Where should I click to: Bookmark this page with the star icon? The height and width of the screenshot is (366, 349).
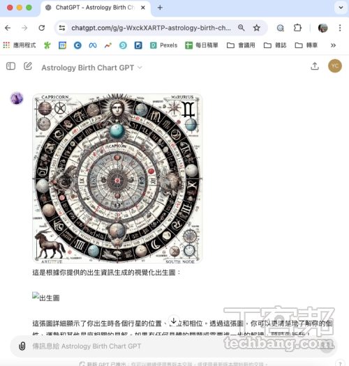(x=257, y=28)
